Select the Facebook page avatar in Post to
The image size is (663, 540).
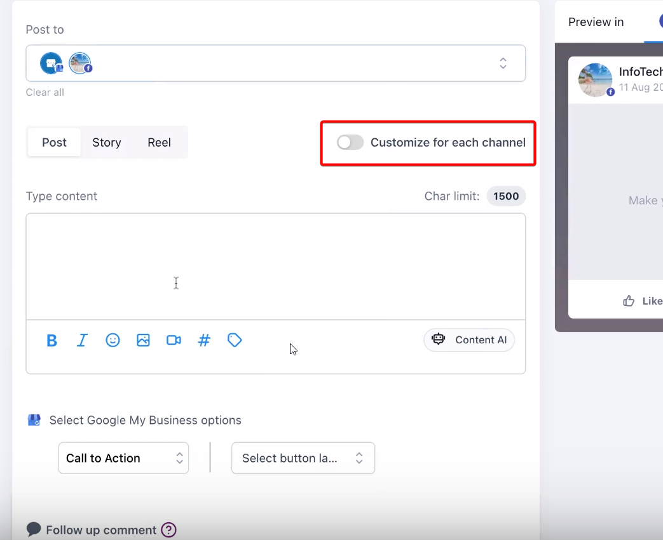click(80, 63)
